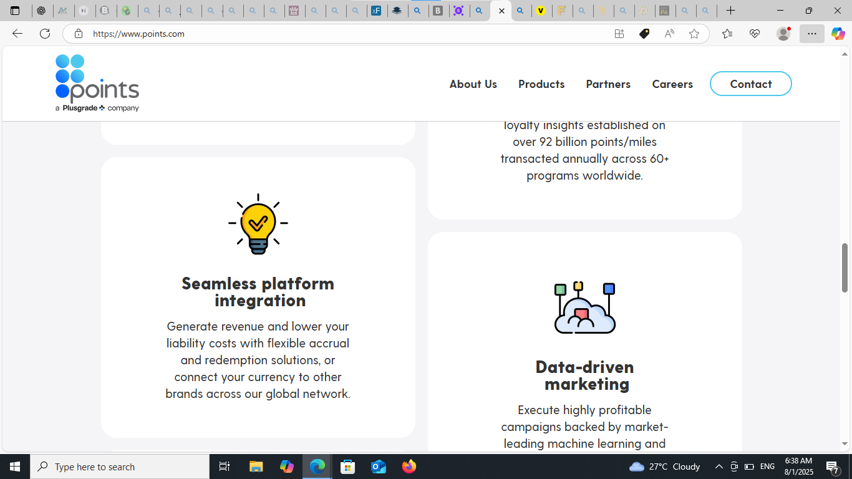The image size is (852, 479).
Task: Open a new tab with the plus button
Action: coord(731,11)
